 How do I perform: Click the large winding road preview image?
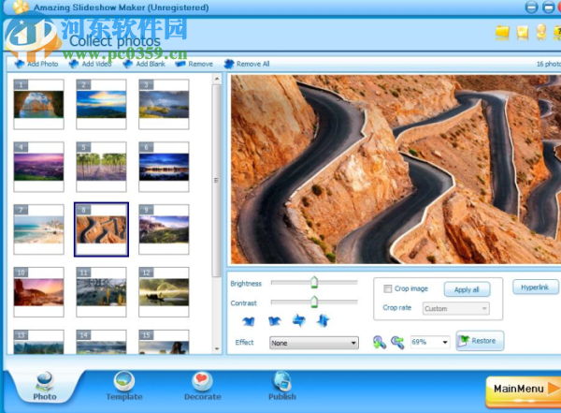[396, 170]
